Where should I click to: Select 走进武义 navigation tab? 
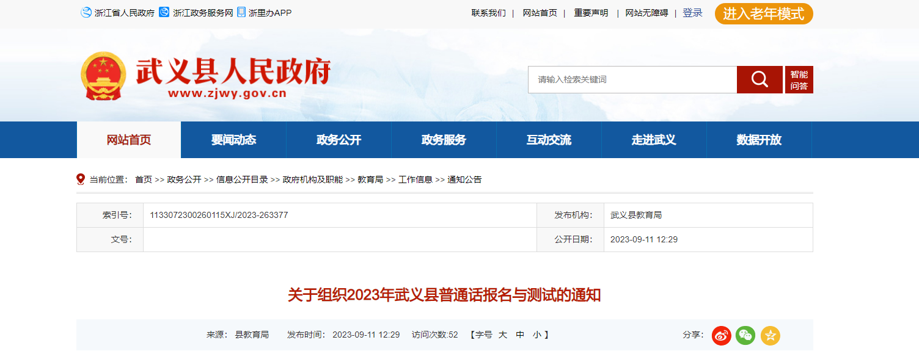(x=654, y=140)
